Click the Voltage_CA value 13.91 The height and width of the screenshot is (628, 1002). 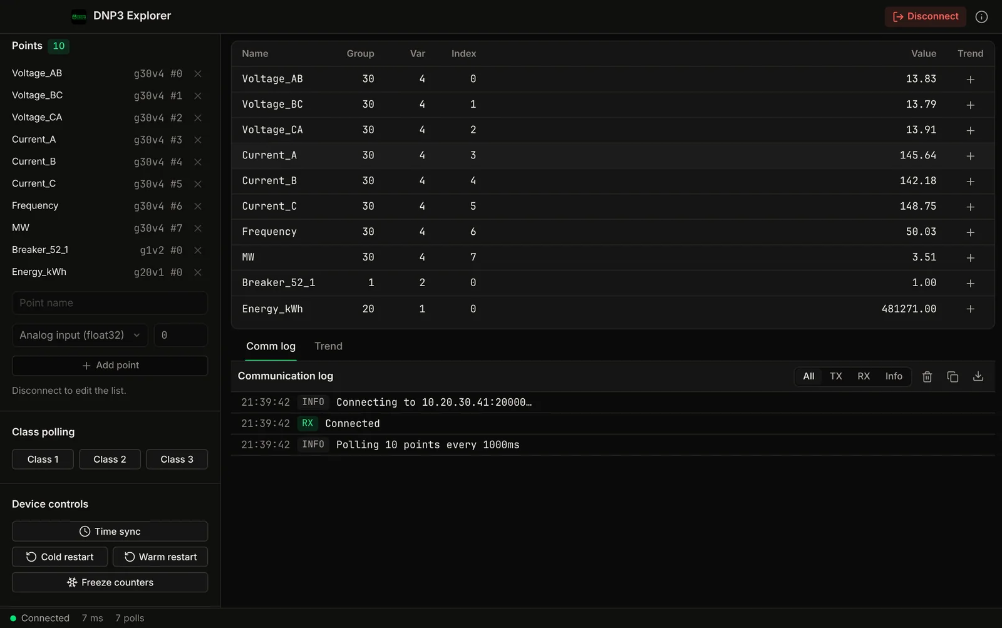pos(921,130)
